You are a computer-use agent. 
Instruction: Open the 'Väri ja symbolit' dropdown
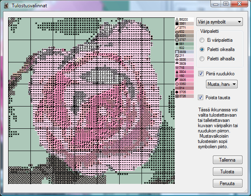219,22
